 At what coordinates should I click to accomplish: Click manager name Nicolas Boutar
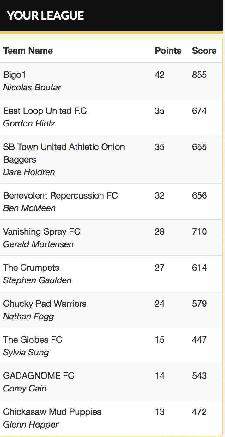coord(32,87)
